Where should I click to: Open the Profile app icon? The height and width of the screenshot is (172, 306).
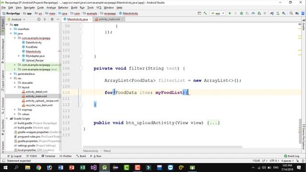coord(253,13)
